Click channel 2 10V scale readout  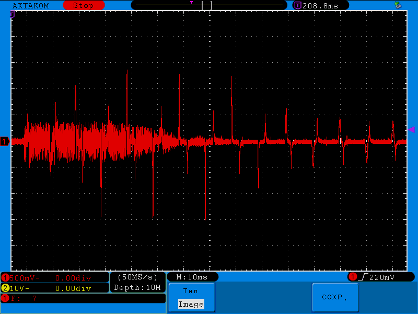pyautogui.click(x=19, y=288)
